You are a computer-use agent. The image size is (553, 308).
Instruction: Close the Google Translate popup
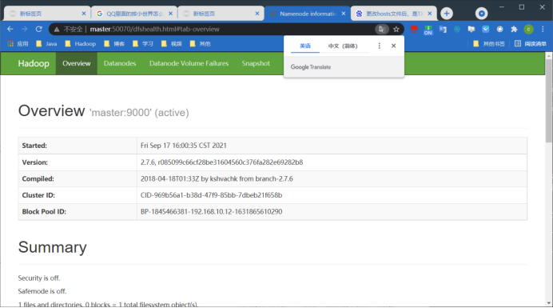pyautogui.click(x=394, y=46)
